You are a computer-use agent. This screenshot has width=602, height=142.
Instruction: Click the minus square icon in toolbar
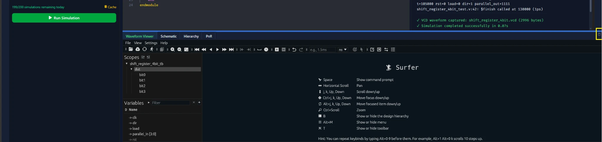[283, 50]
